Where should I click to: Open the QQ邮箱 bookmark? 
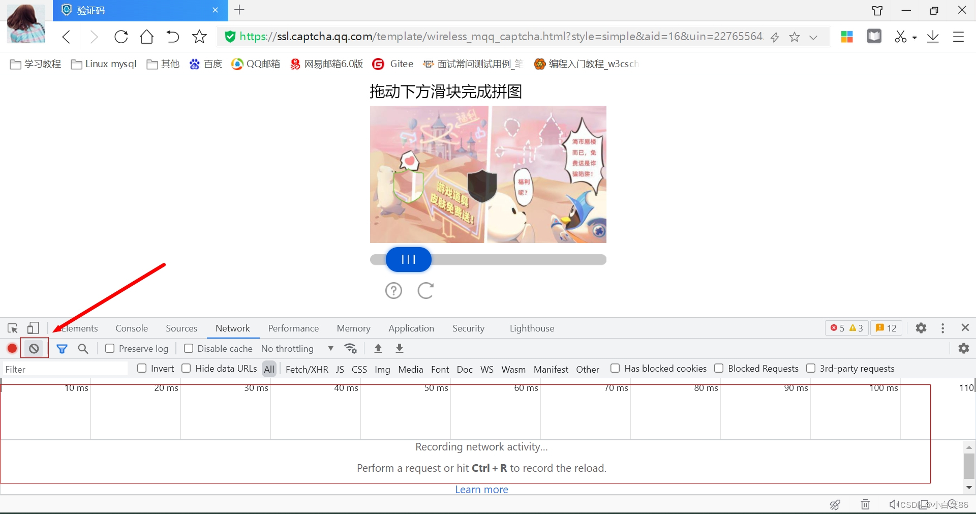(x=256, y=64)
